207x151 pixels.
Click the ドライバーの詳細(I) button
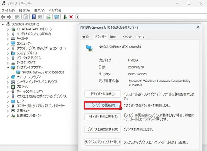click(103, 94)
